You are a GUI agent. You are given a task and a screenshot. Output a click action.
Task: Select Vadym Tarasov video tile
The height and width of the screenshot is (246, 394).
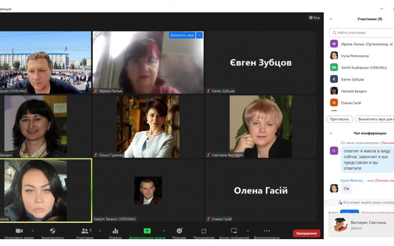148,190
